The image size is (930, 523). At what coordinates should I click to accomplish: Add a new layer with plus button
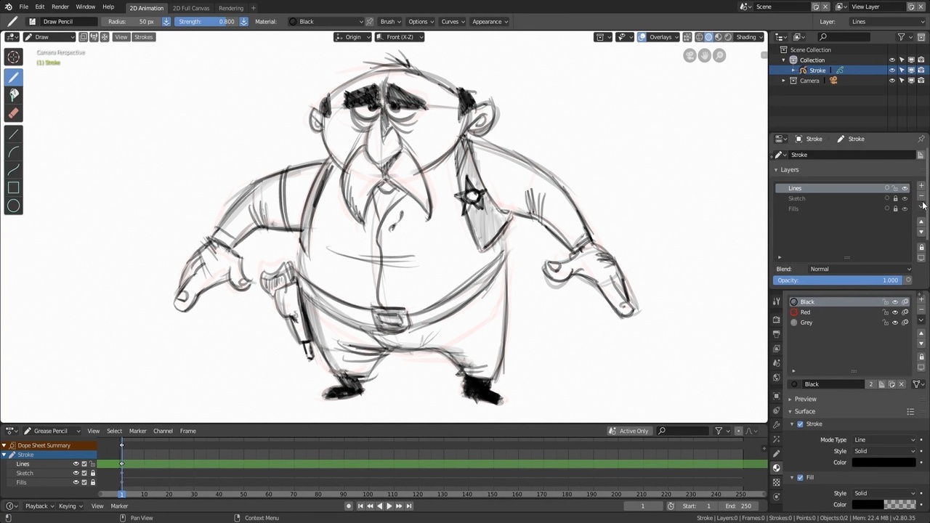coord(921,186)
